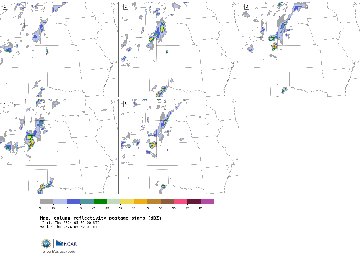This screenshot has width=363, height=255.
Task: Click the colorbar tick label 65
Action: point(201,208)
